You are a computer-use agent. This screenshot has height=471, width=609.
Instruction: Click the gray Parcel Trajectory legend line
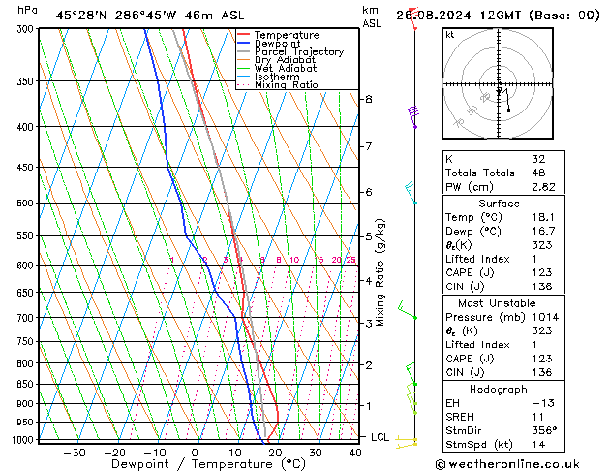[243, 51]
